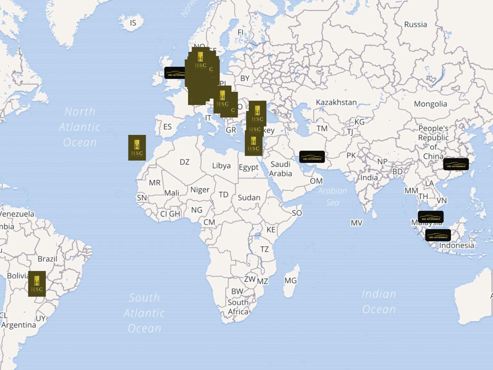Click the Brazil label on the map

47,259
